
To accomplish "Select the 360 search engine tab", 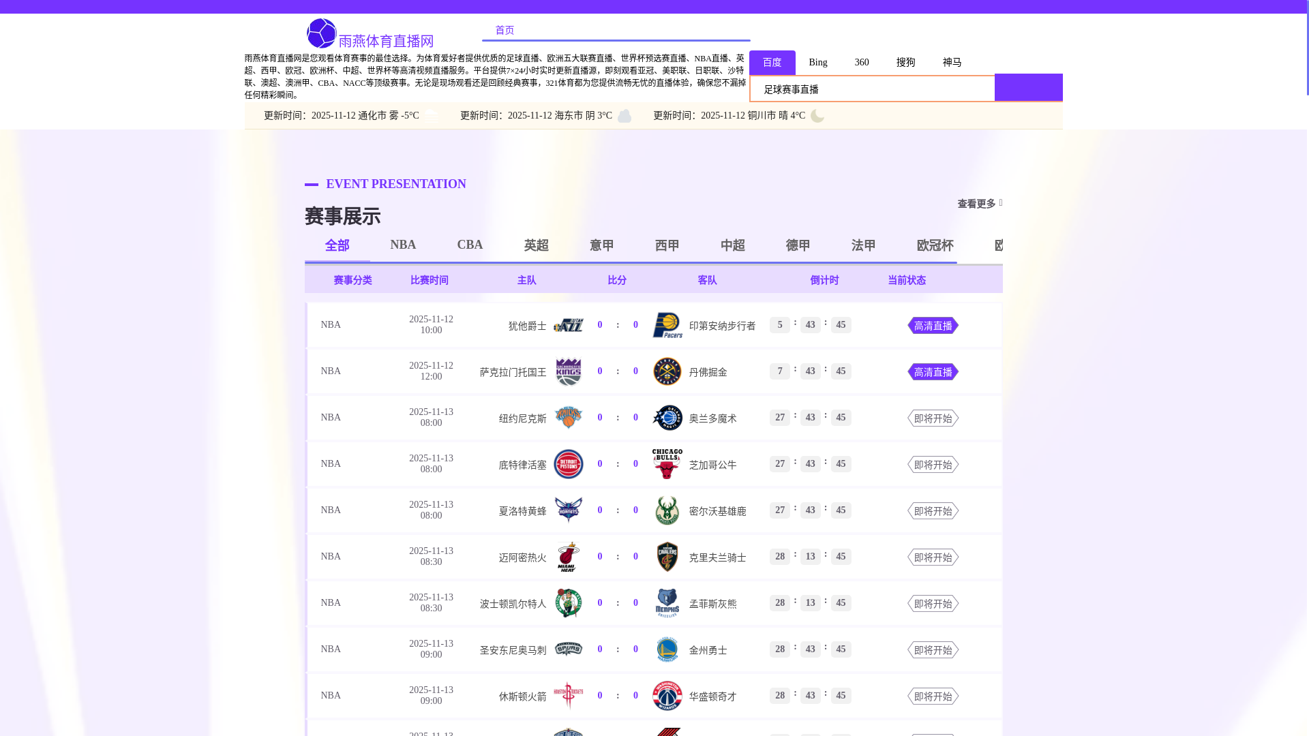I will 862,63.
